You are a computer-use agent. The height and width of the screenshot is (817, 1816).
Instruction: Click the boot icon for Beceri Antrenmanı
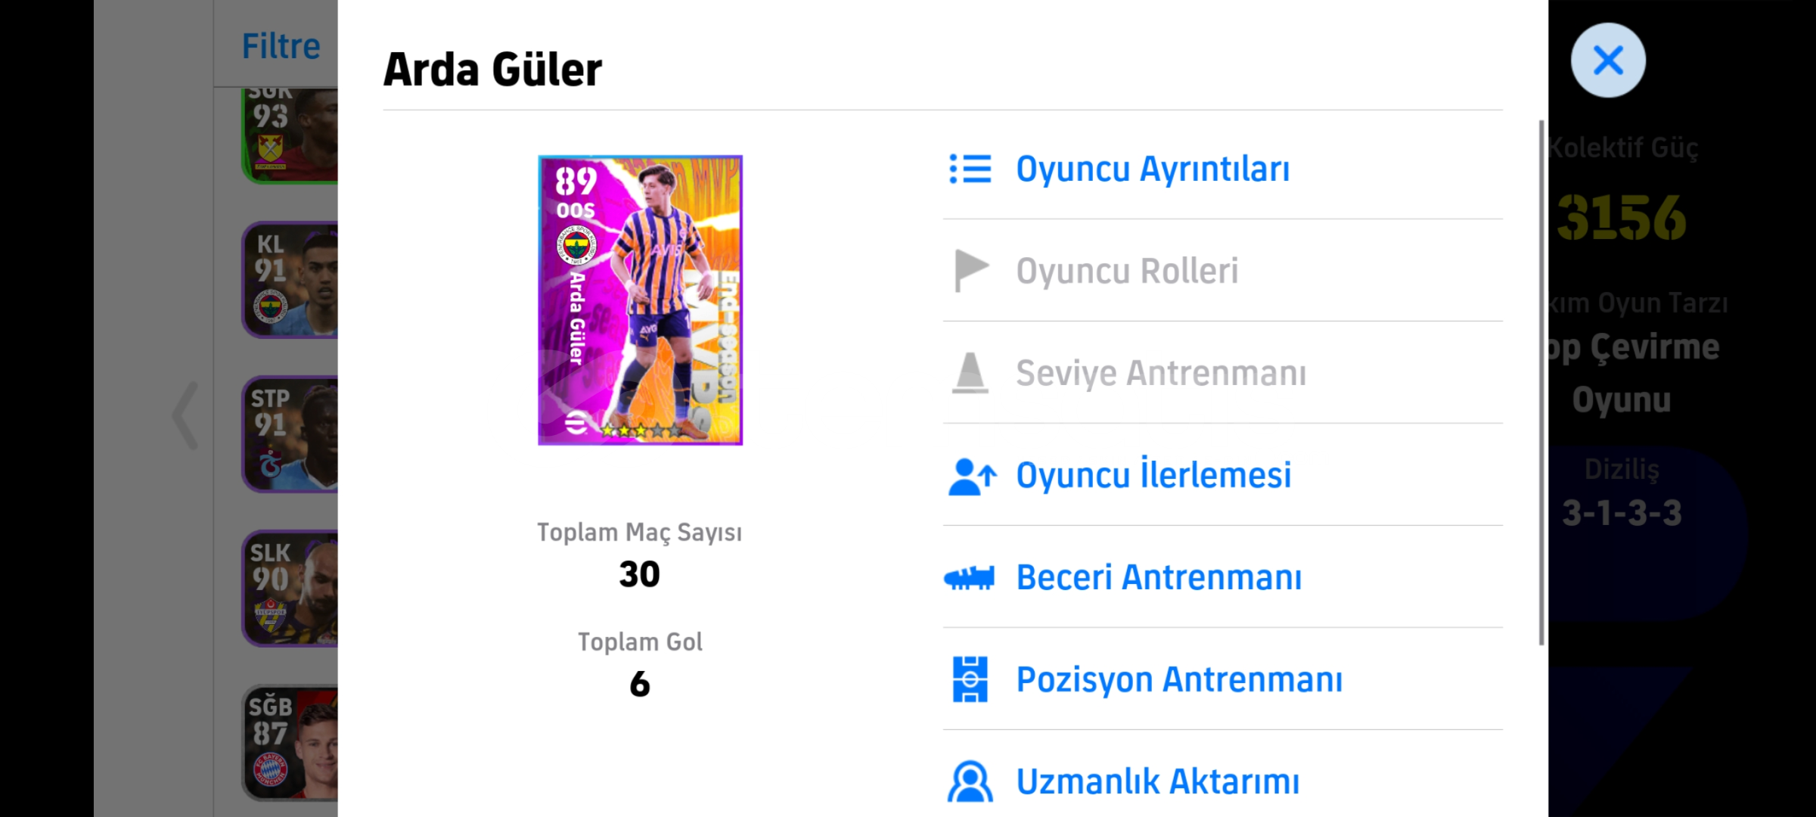(x=969, y=578)
